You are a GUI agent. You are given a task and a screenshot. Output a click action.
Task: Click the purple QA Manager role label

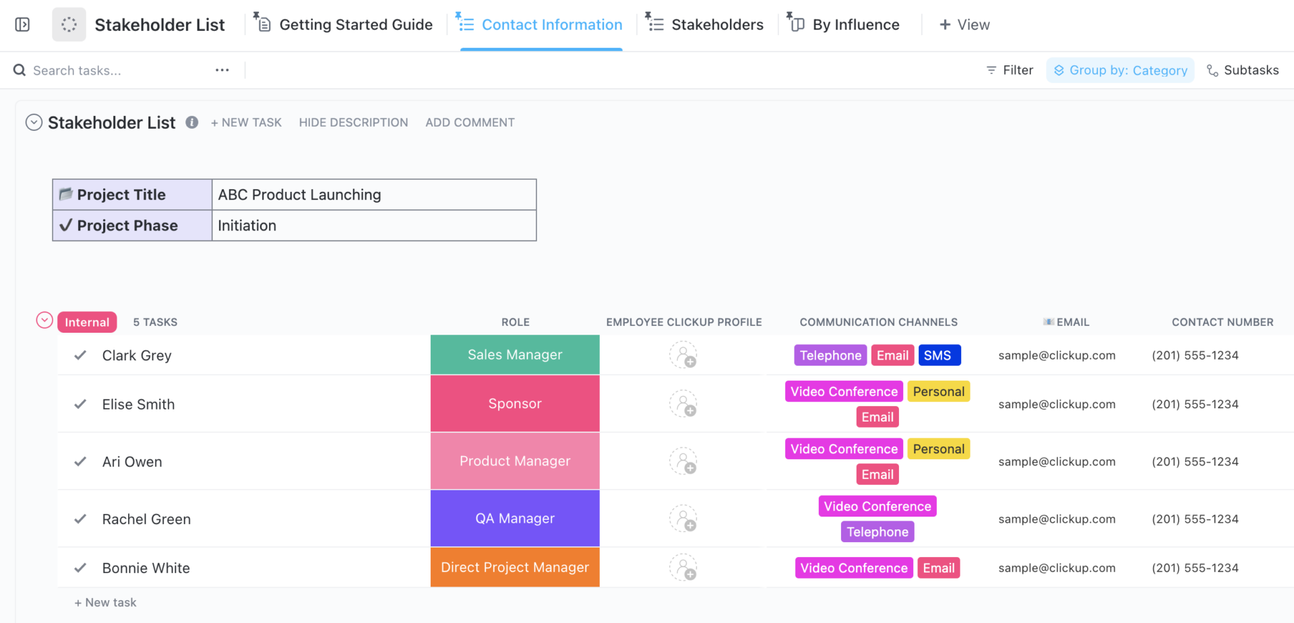click(x=515, y=519)
